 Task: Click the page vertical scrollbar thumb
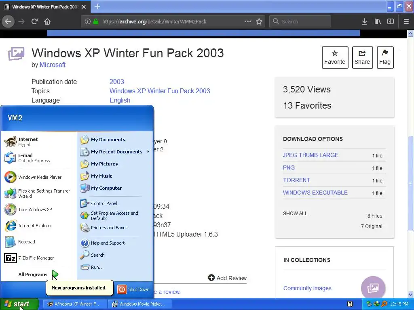411,183
